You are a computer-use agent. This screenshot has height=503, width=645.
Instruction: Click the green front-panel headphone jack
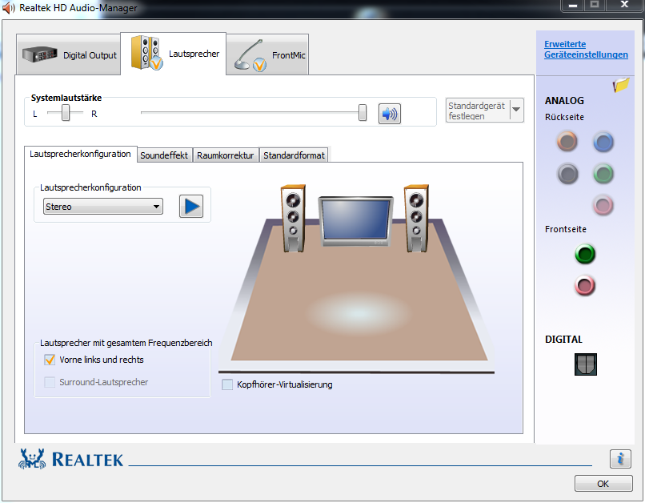tap(584, 254)
